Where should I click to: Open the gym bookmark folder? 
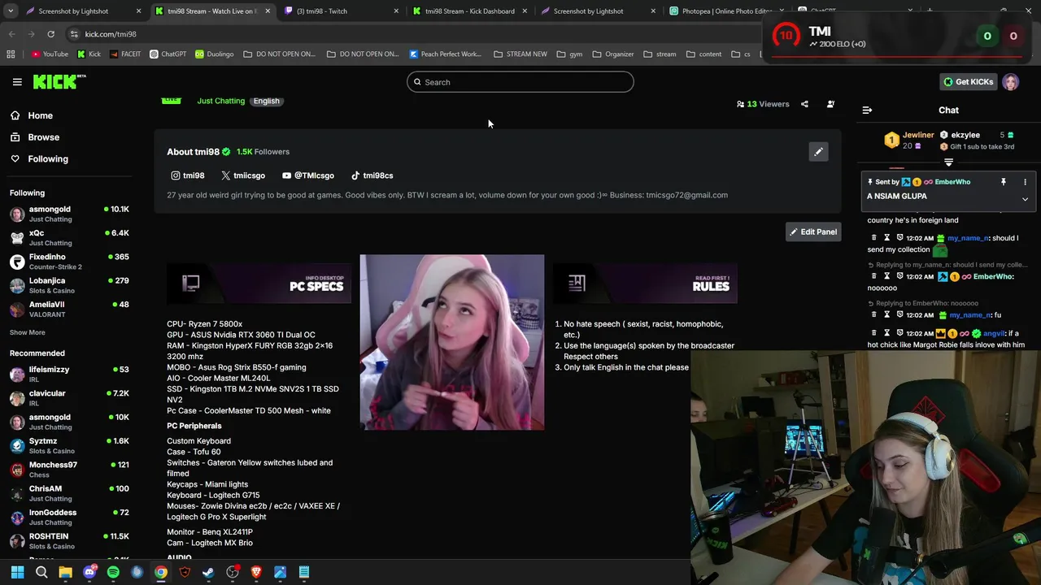(568, 54)
